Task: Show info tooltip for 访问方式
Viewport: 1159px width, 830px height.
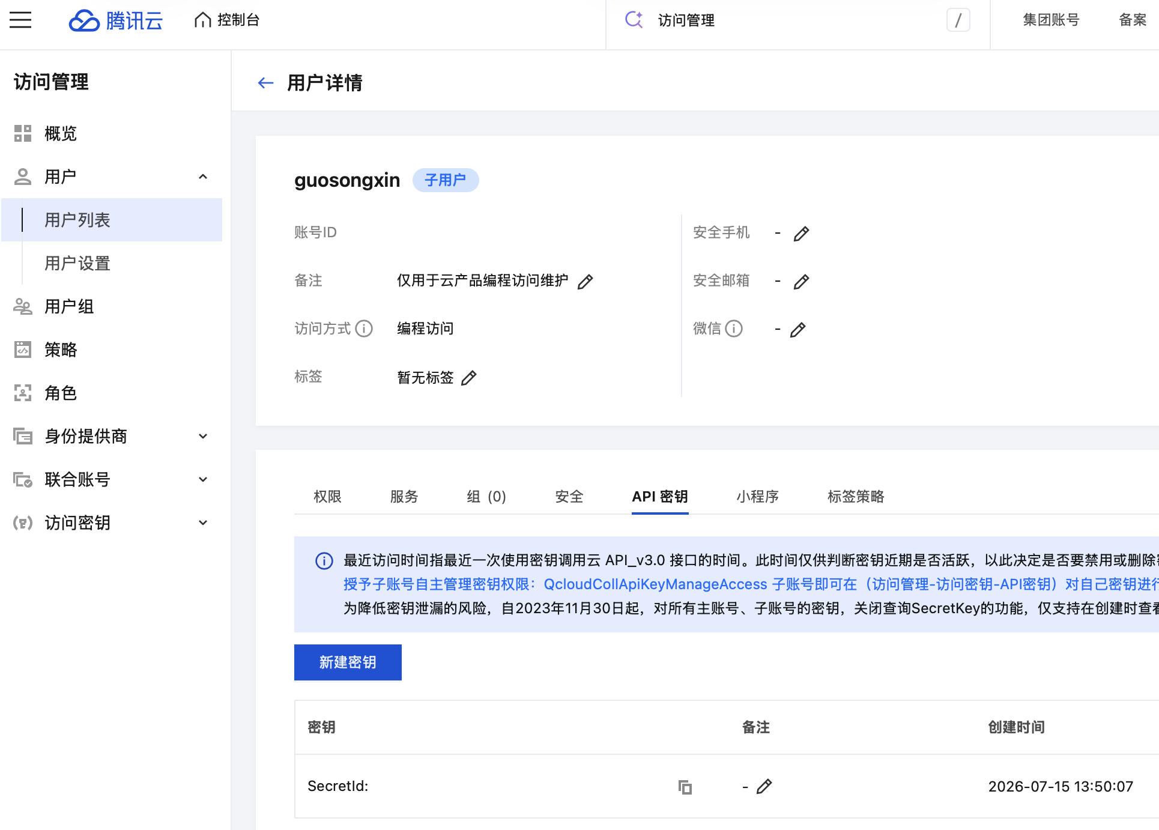Action: pos(364,329)
